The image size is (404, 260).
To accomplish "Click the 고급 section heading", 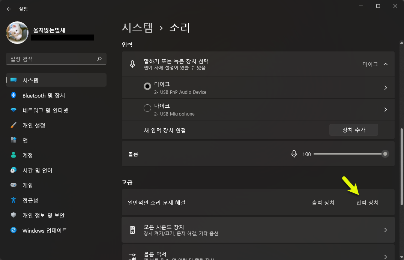I will (x=127, y=182).
